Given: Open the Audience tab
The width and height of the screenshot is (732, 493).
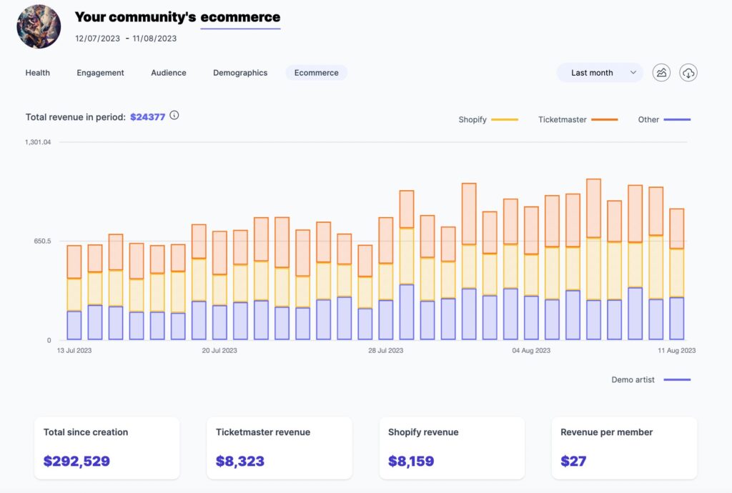Looking at the screenshot, I should pyautogui.click(x=168, y=72).
